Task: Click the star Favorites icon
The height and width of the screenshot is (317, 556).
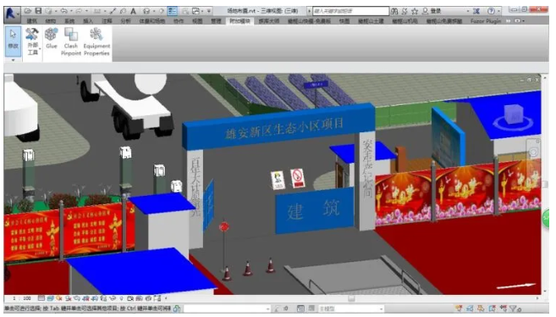Action: [x=415, y=11]
